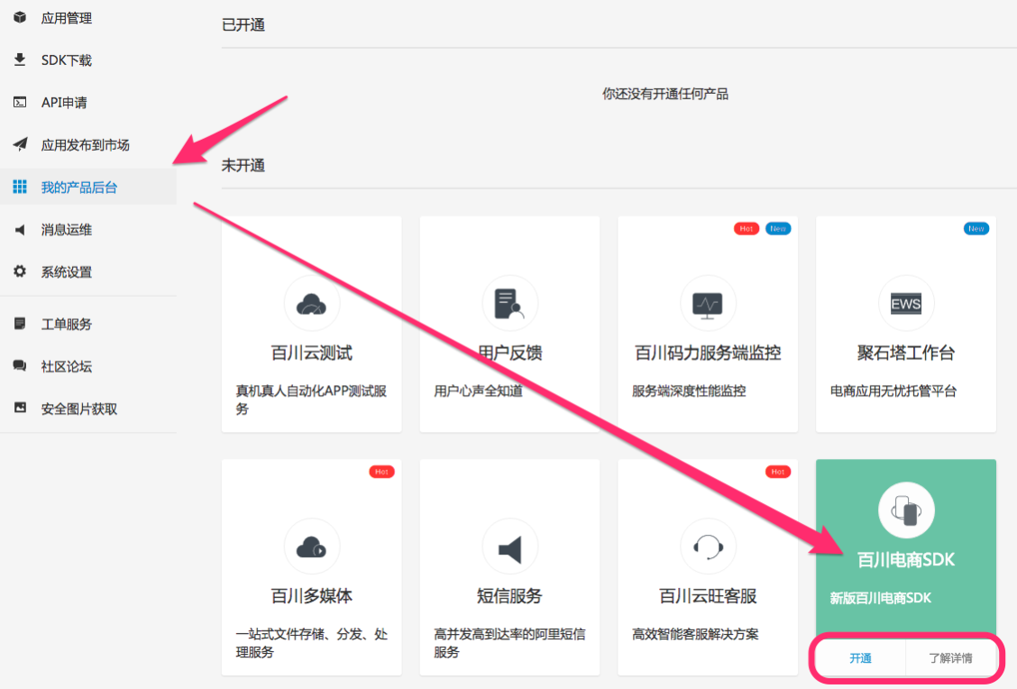The height and width of the screenshot is (689, 1017).
Task: Click Hot badge on 百川码力服务端监控 card
Action: [747, 228]
